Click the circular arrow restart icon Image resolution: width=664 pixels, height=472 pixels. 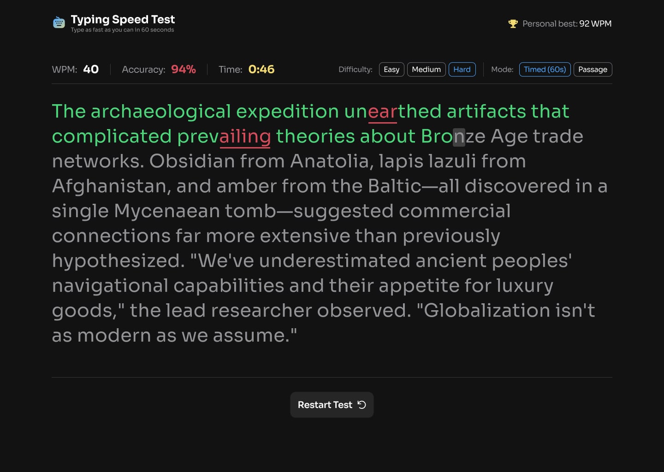pyautogui.click(x=362, y=405)
